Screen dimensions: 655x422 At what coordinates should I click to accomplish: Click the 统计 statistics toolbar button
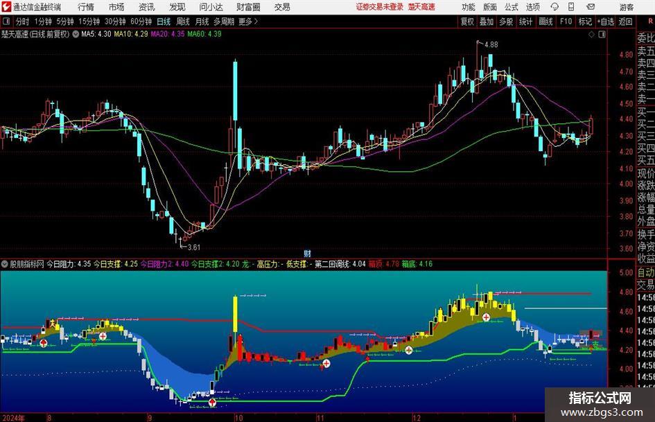tap(525, 21)
